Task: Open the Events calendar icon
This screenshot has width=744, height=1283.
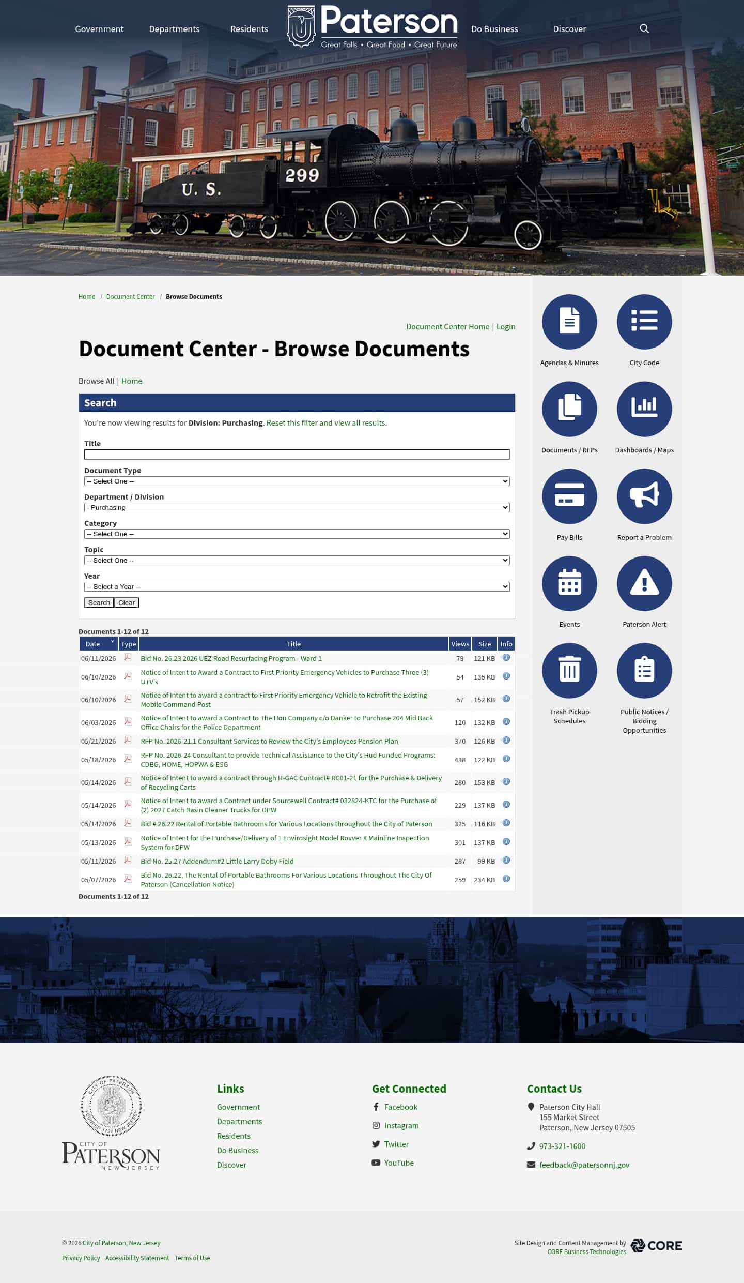Action: click(569, 583)
